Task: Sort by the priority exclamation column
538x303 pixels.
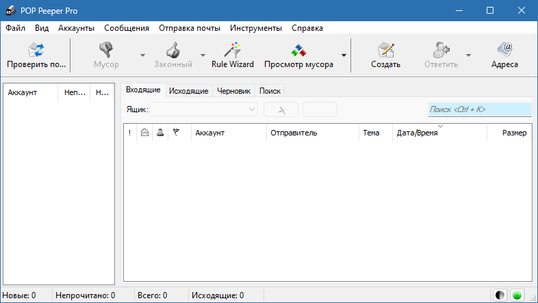Action: click(129, 133)
